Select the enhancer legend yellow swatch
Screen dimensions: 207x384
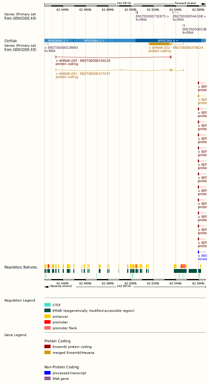point(47,316)
